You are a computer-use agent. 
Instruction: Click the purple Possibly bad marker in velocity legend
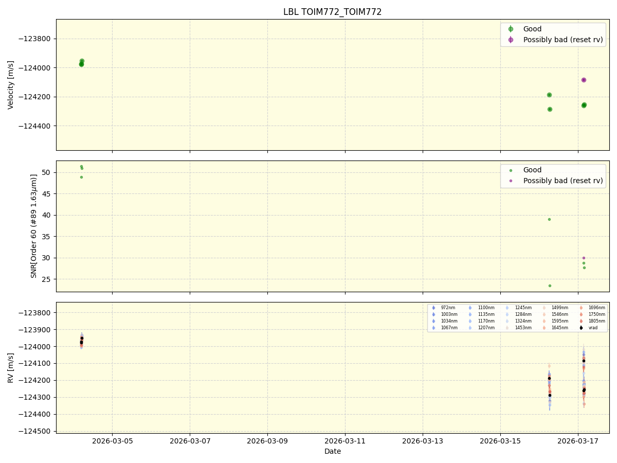(512, 40)
